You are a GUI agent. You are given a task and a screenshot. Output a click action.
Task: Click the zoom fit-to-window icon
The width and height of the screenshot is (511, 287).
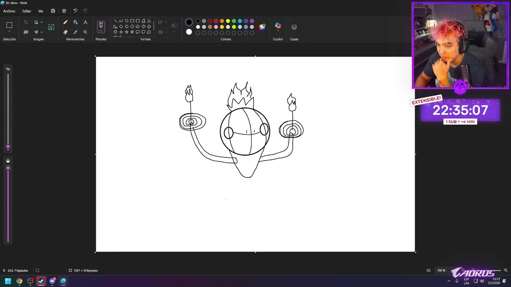pos(428,270)
